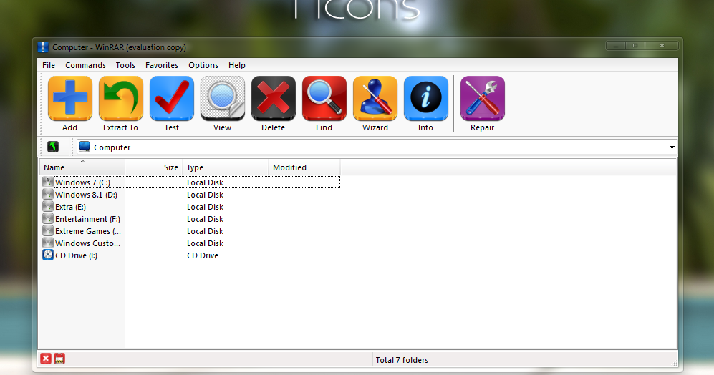The image size is (714, 375).
Task: Click the Windows Custo... drive icon
Action: click(48, 243)
